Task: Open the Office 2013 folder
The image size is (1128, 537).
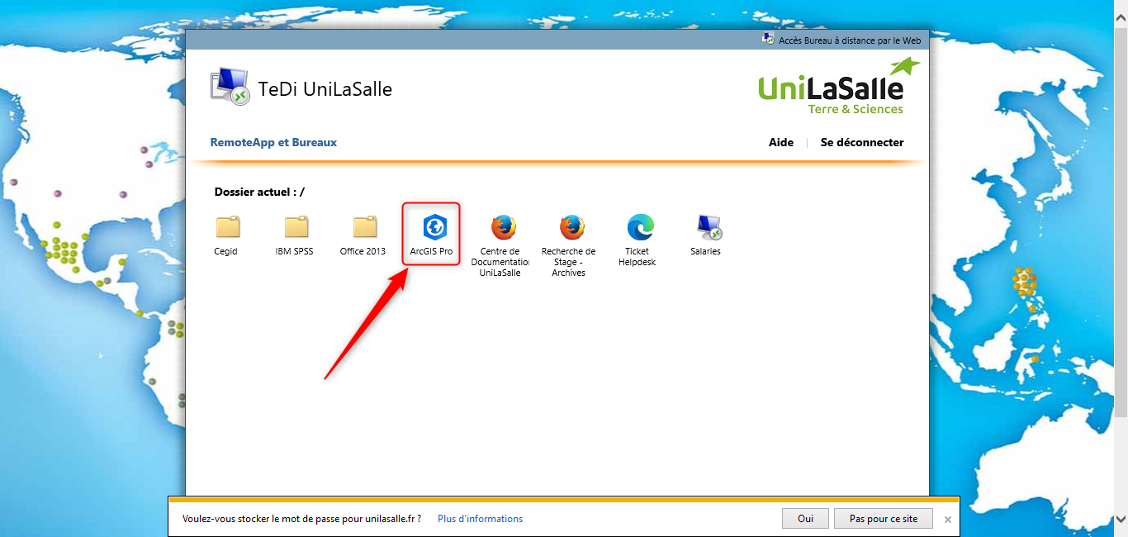Action: (x=363, y=235)
